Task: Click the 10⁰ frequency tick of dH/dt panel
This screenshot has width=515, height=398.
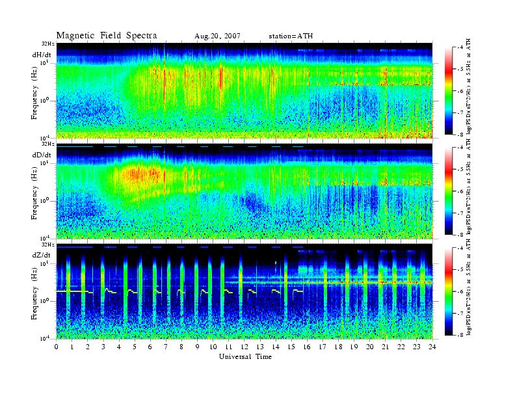Action: pyautogui.click(x=45, y=101)
